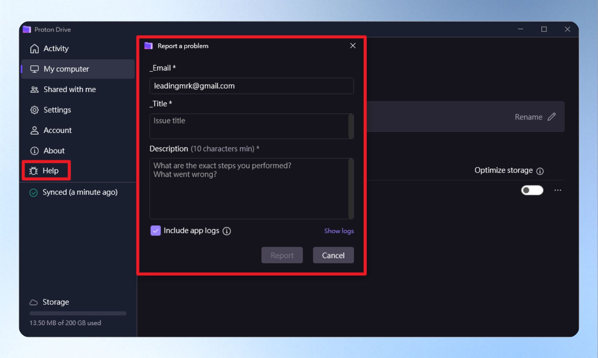Click the Show logs link
The height and width of the screenshot is (358, 598).
tap(339, 231)
